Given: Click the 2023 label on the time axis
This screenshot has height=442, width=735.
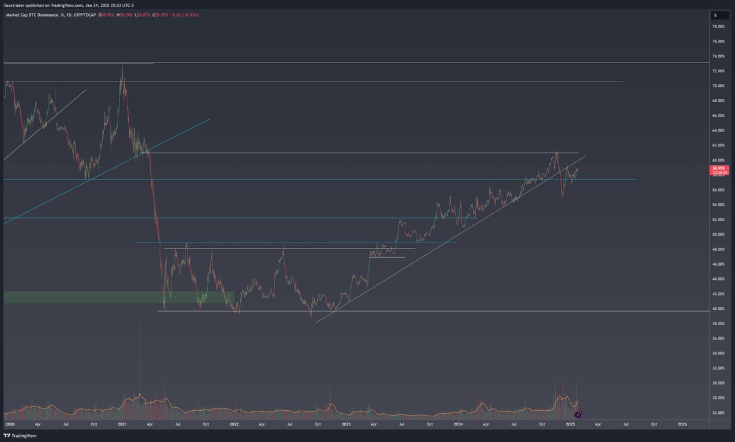Looking at the screenshot, I should pos(346,424).
